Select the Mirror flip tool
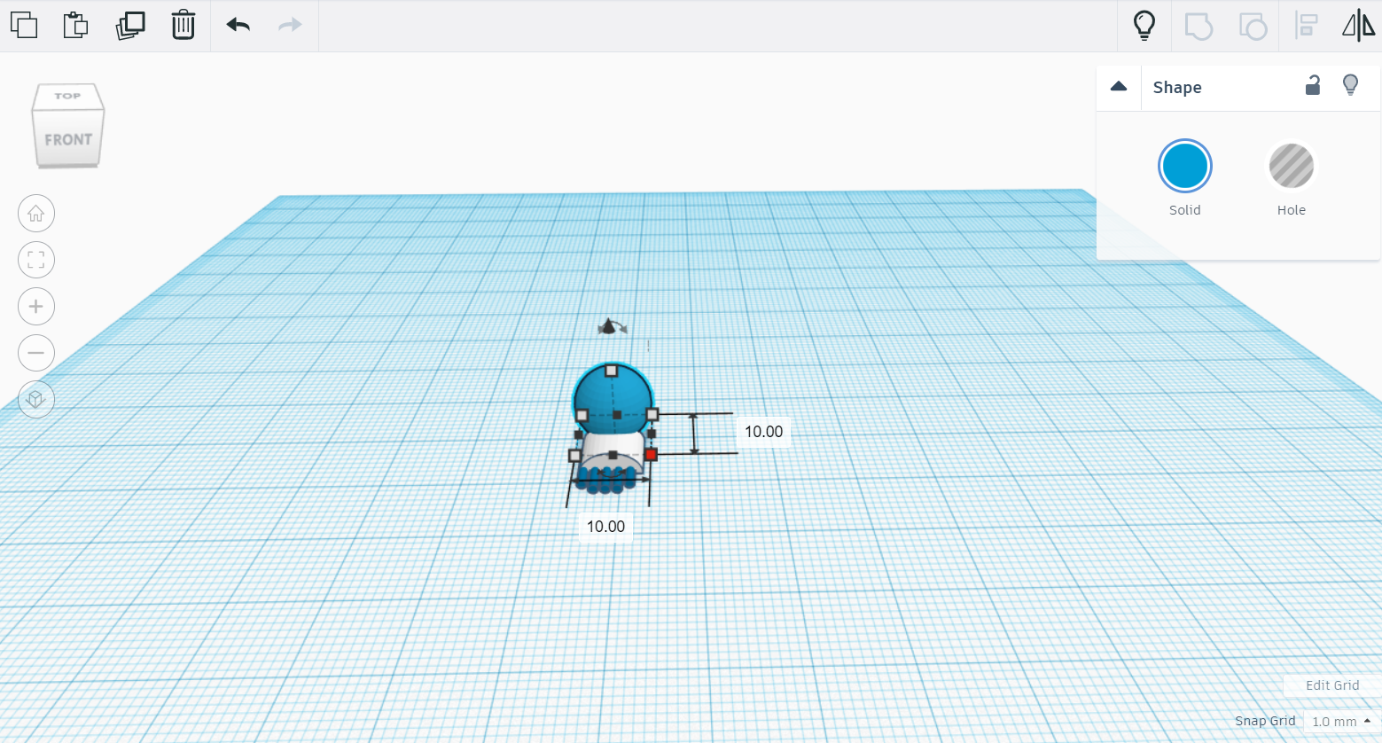The image size is (1382, 743). 1358,25
